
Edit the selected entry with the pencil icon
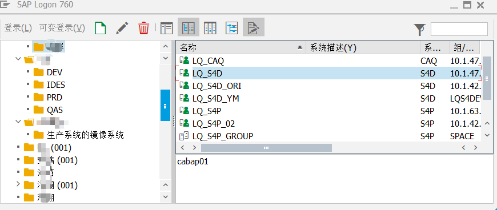tap(122, 28)
